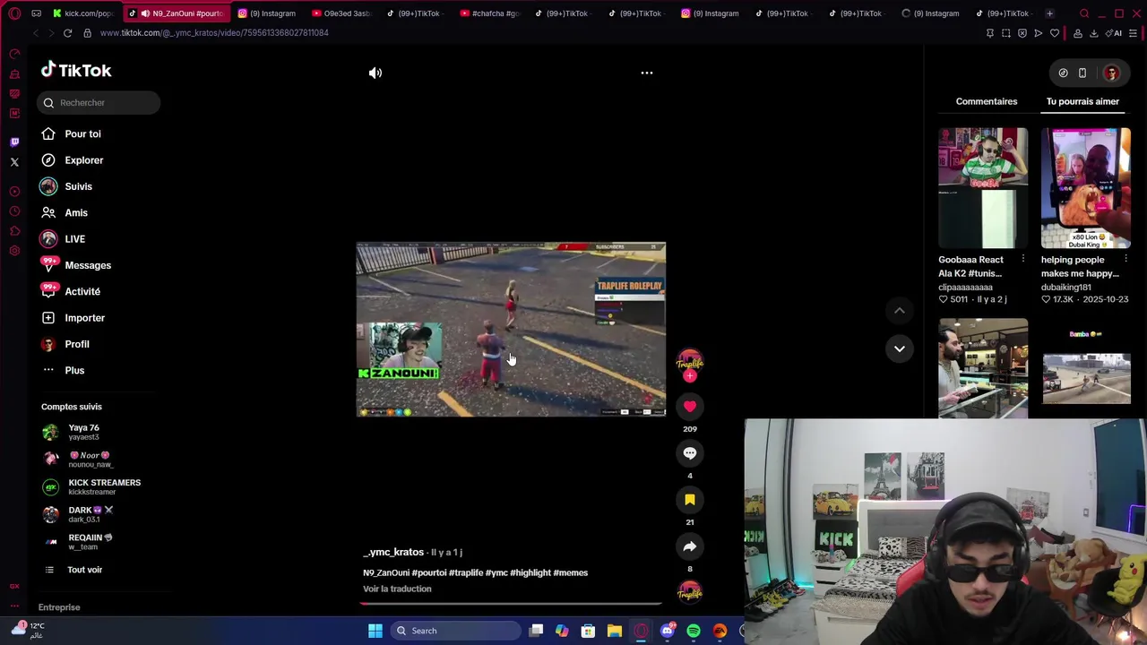Open X in the Opera sidebar

pos(14,162)
